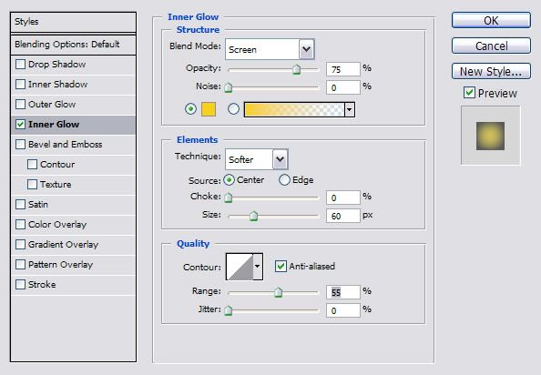
Task: Click the New Style... button
Action: tap(491, 71)
